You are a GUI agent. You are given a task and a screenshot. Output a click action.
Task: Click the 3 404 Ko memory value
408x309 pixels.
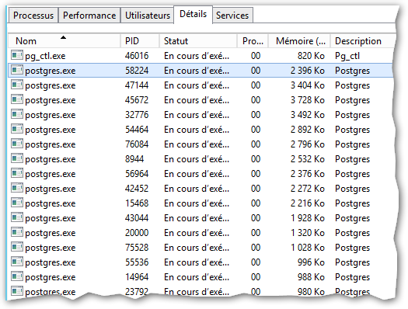coord(308,85)
